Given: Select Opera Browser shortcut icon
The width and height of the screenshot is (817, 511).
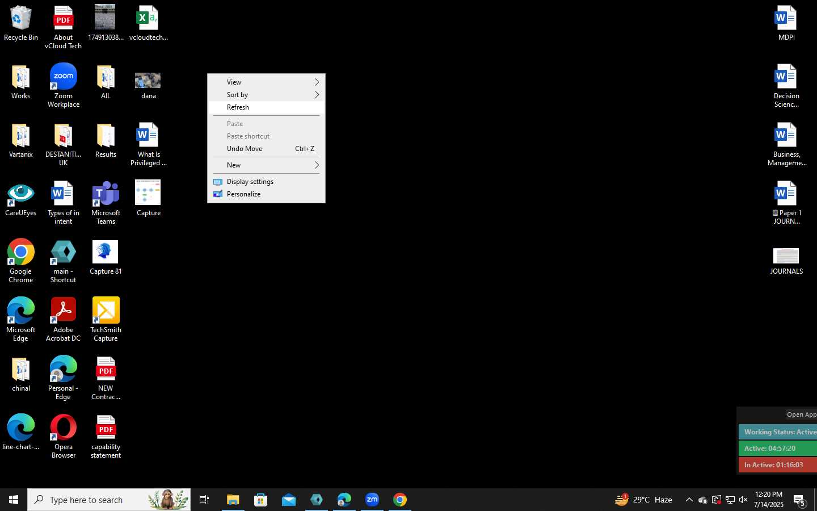Looking at the screenshot, I should [x=63, y=437].
